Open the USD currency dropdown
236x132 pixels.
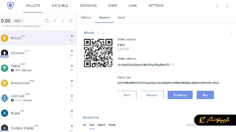pyautogui.click(x=18, y=21)
